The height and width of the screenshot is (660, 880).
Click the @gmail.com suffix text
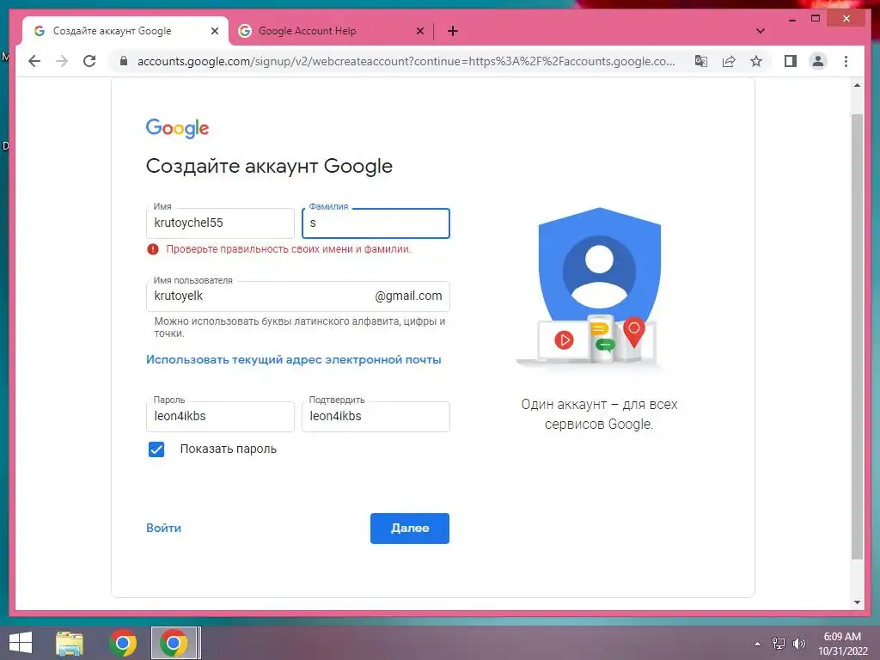[x=408, y=296]
